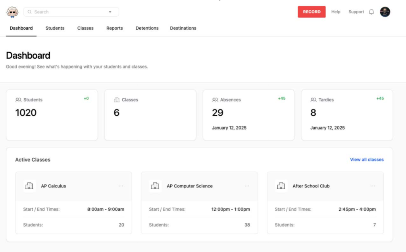Click the search magnifier icon
The width and height of the screenshot is (406, 252).
[x=30, y=12]
